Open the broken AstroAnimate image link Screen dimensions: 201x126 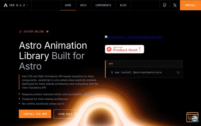point(134,37)
